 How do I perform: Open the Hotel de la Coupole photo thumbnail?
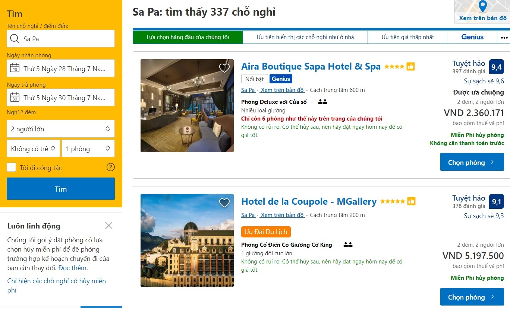pyautogui.click(x=187, y=240)
